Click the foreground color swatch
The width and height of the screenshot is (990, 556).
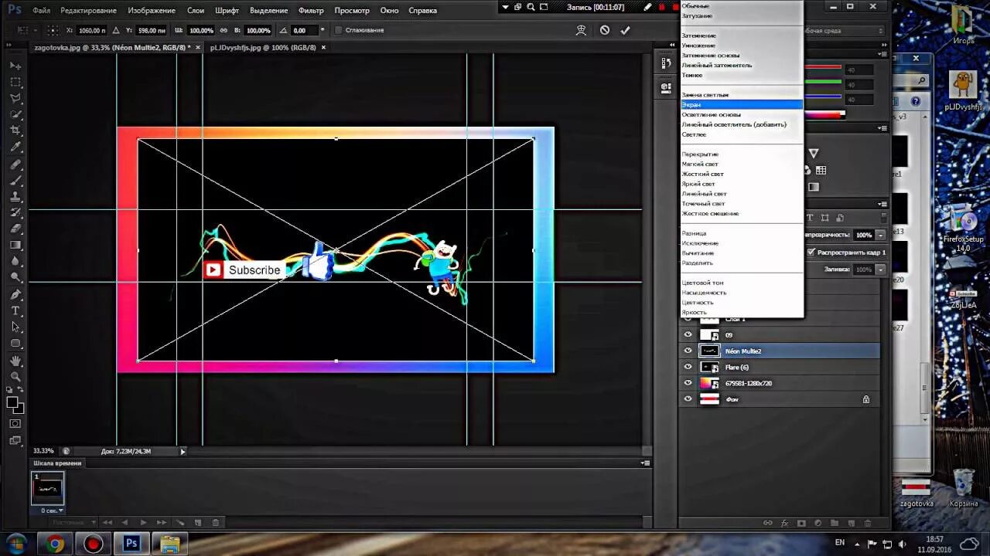(x=12, y=402)
